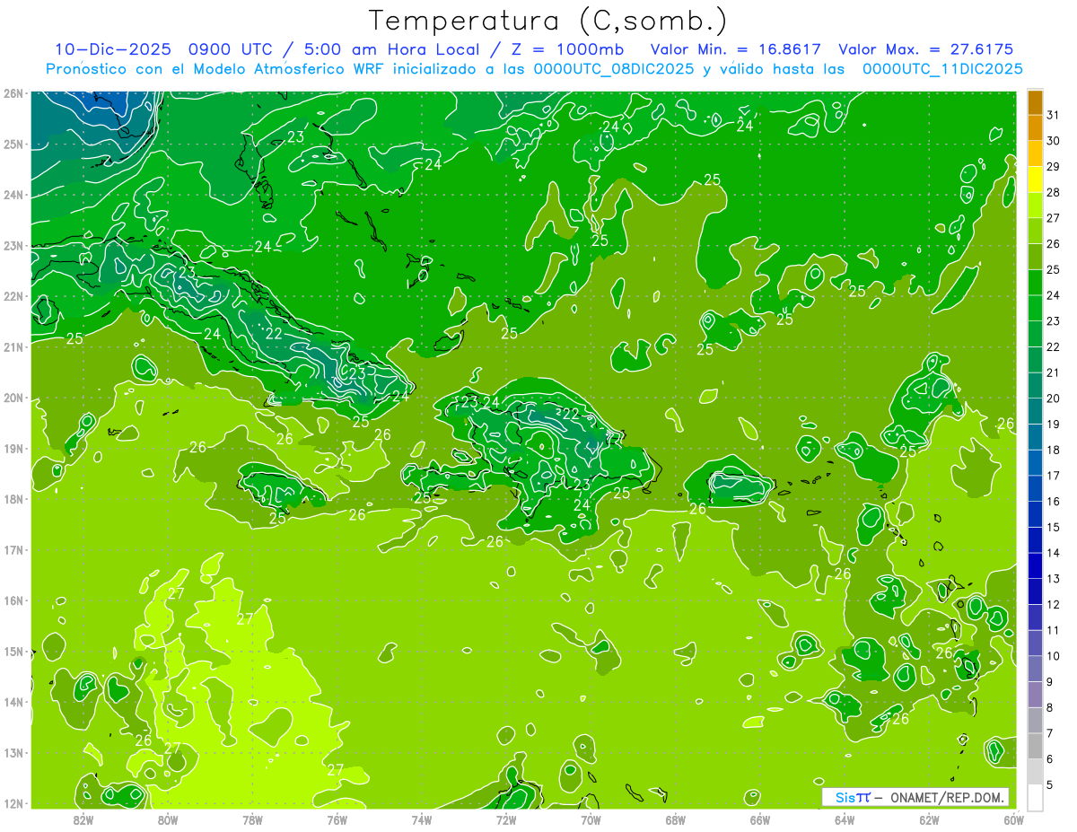
Task: Click the "ONAMET/REP.DOM." credit label
Action: tap(946, 797)
